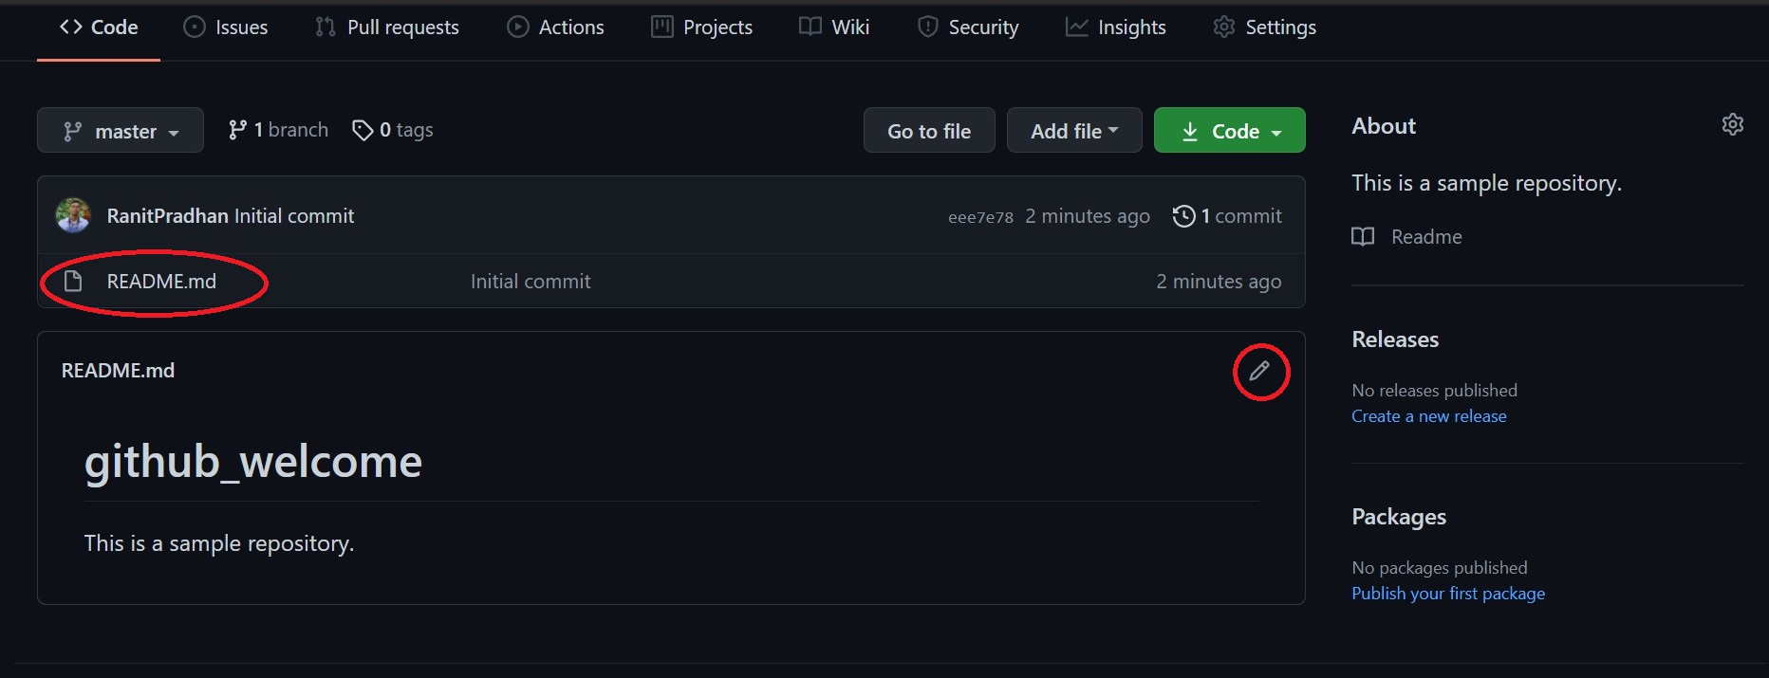Open the Insights tab

point(1116,27)
